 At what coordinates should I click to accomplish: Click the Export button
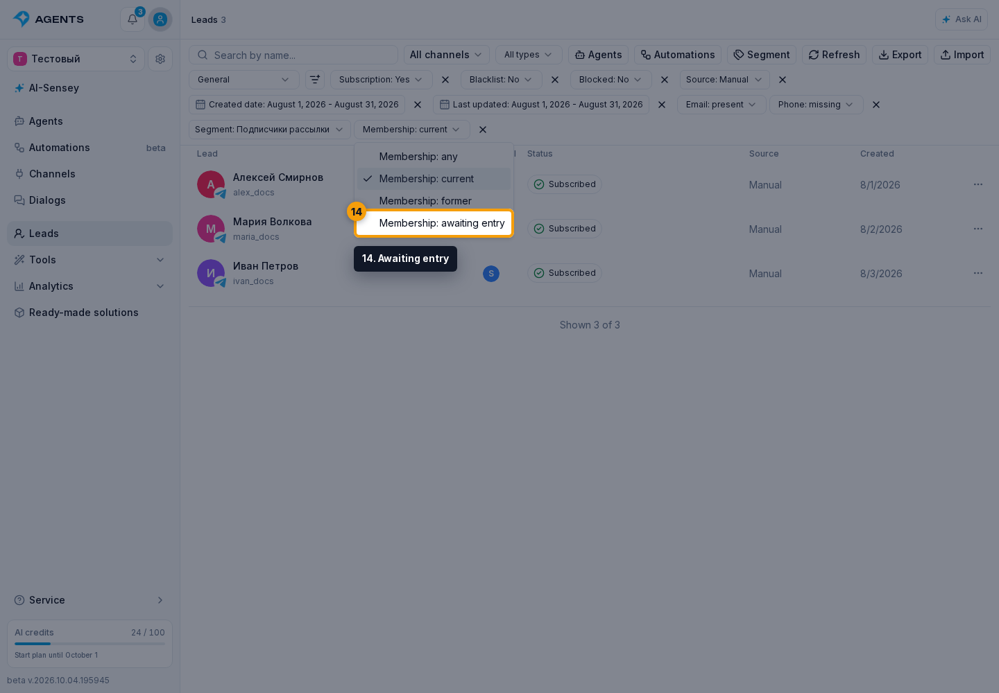click(x=900, y=55)
